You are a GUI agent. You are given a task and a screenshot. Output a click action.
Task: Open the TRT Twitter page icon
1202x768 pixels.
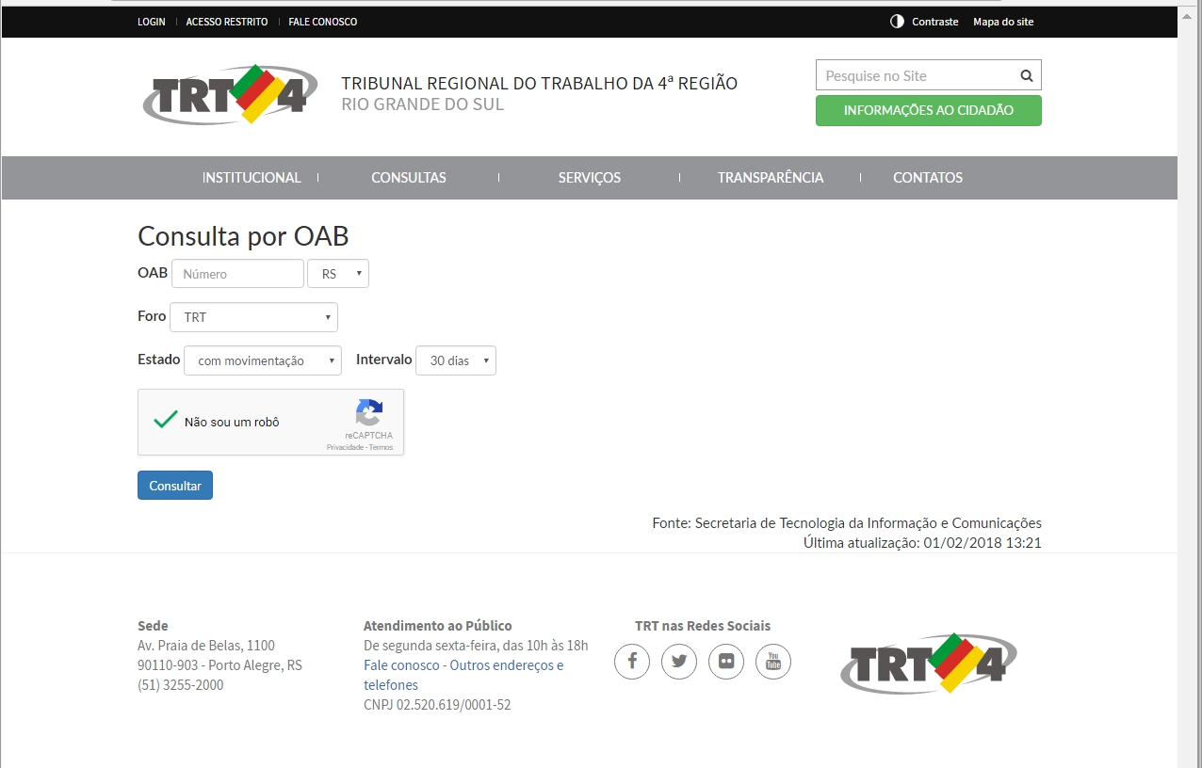pyautogui.click(x=679, y=661)
